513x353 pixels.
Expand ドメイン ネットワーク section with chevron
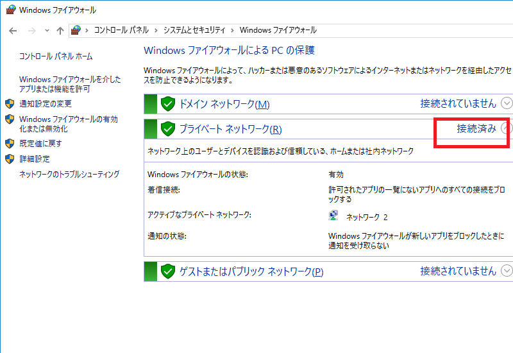(x=507, y=103)
